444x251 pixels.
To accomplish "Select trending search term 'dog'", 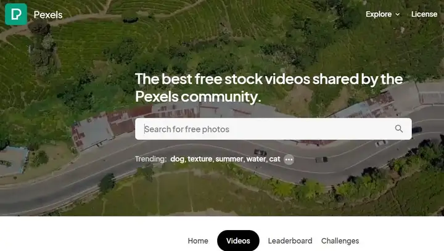I will (x=177, y=159).
